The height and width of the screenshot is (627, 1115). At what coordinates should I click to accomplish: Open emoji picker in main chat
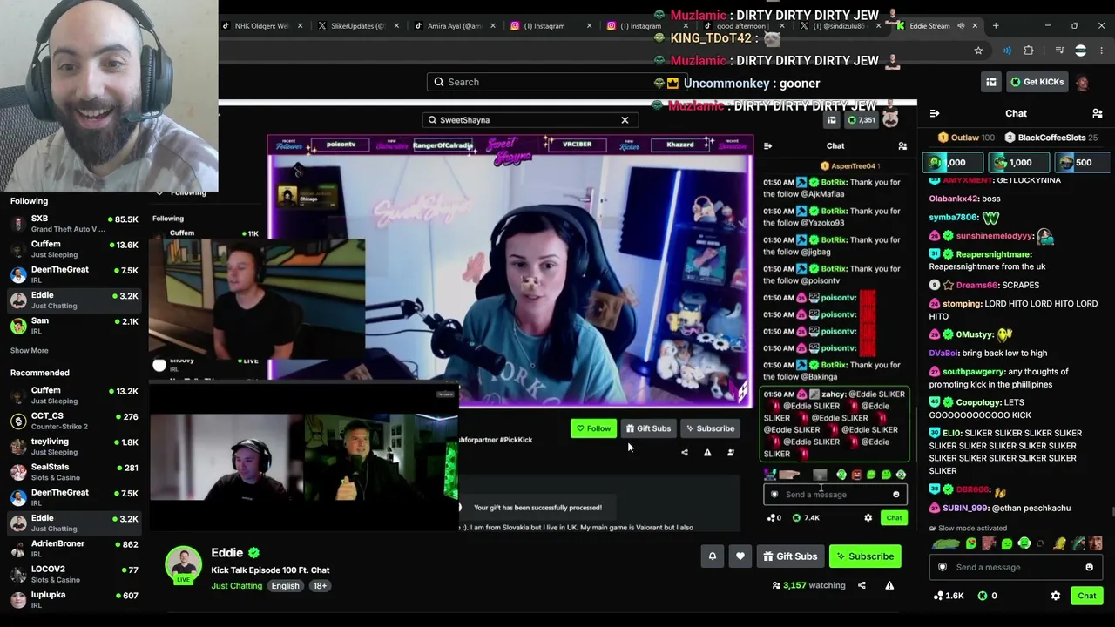(1089, 567)
